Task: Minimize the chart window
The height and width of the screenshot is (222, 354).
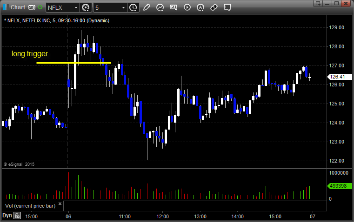Action: point(327,3)
